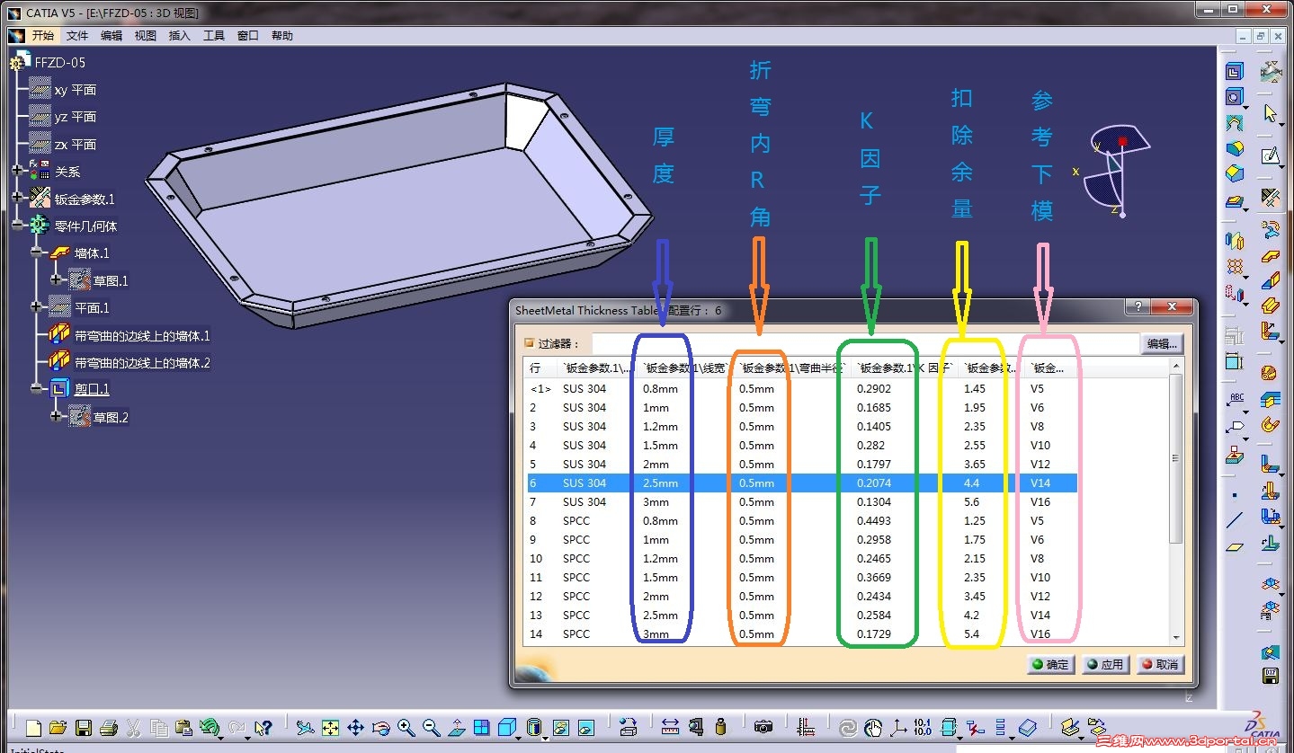
Task: Click the Zoom Out magnifier icon
Action: 431,727
